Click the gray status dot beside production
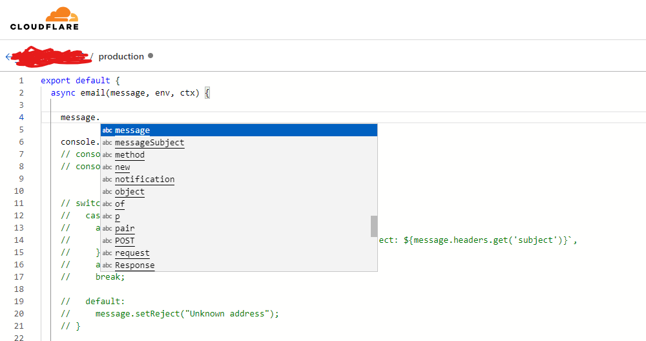Image resolution: width=646 pixels, height=341 pixels. (151, 56)
